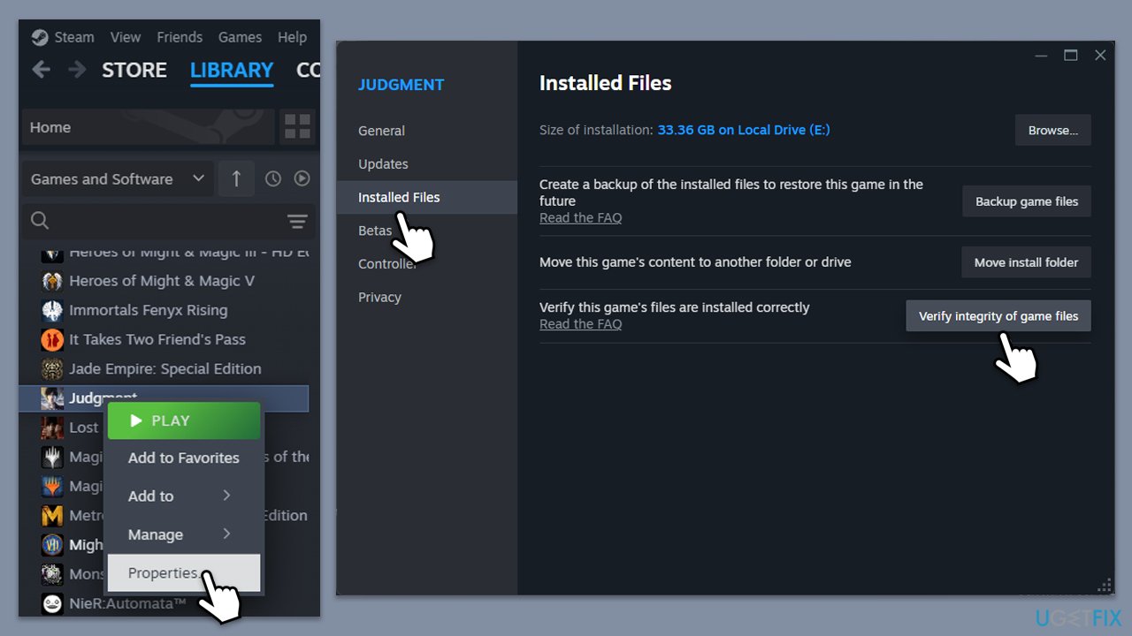Open the Friends menu

pos(180,37)
